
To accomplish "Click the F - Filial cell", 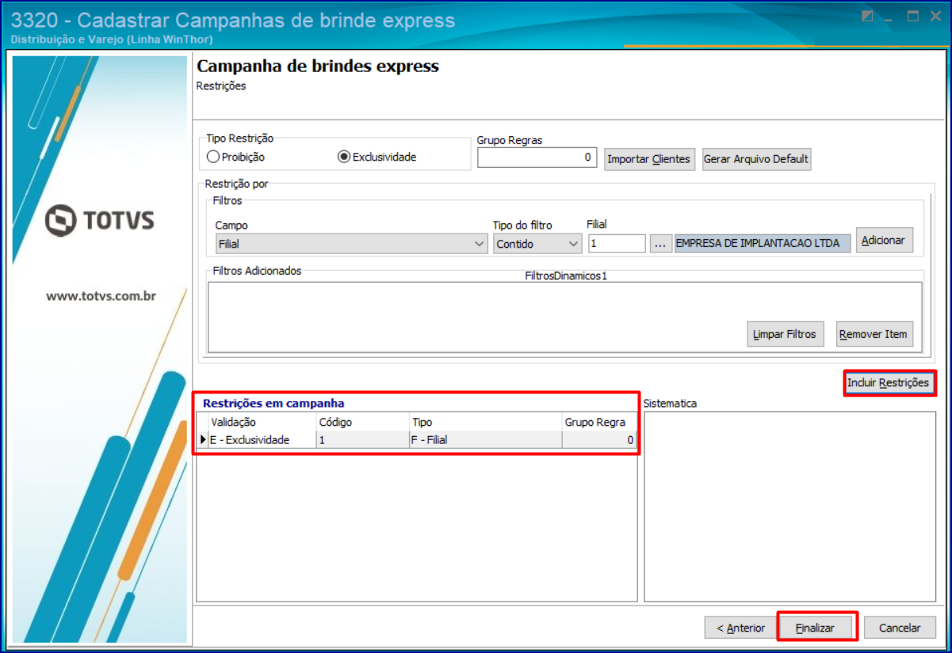I will pos(485,439).
